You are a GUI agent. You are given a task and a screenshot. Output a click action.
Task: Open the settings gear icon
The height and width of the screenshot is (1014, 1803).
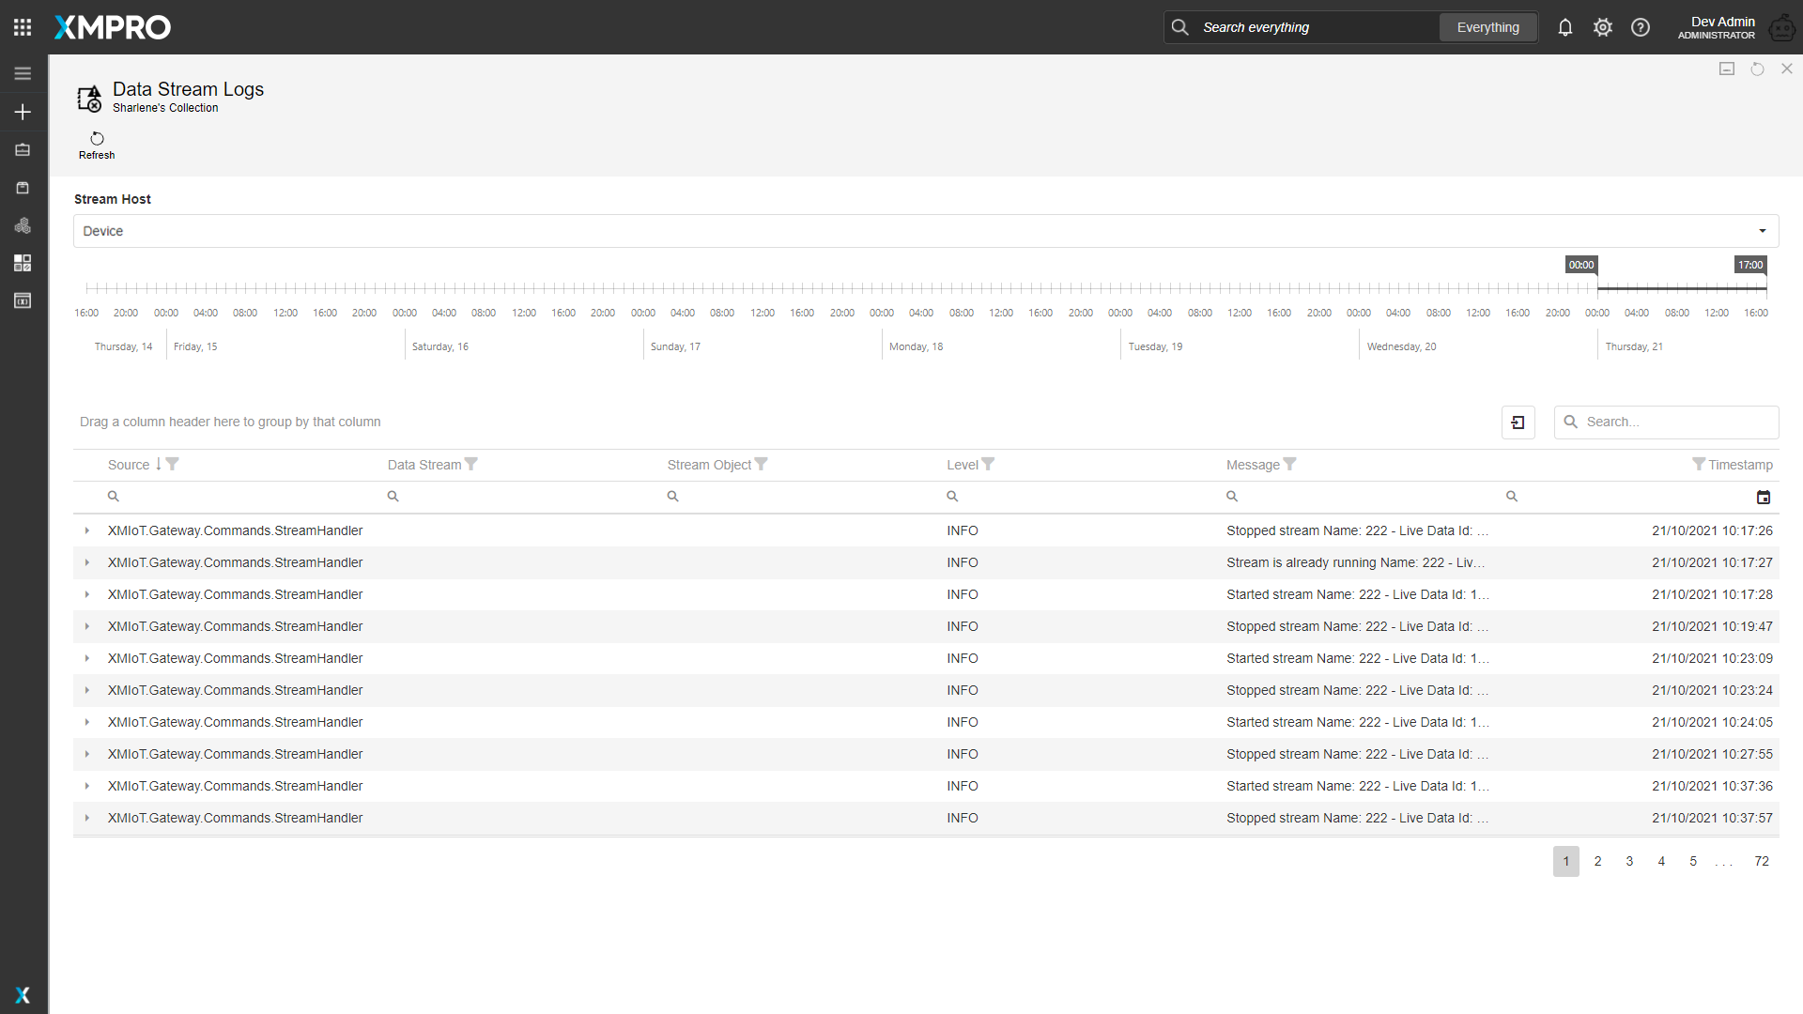point(1603,27)
